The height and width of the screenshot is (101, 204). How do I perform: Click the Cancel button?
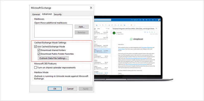[x=70, y=89]
